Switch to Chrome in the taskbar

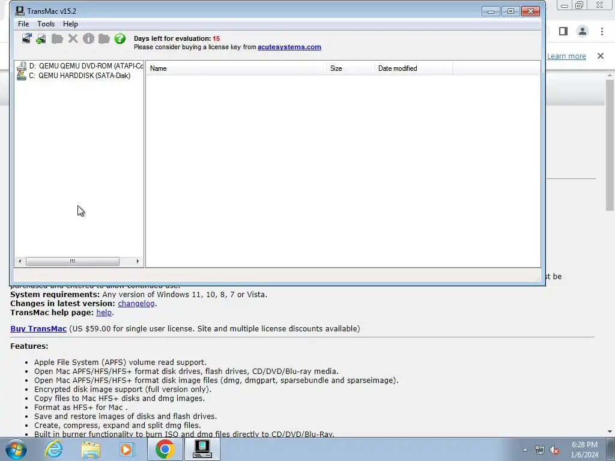click(165, 449)
